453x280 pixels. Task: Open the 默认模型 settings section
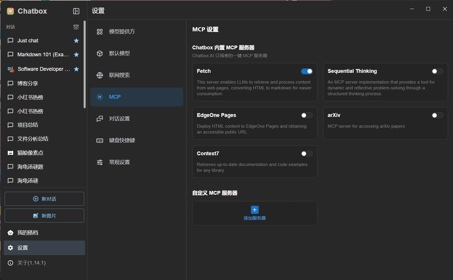tap(136, 53)
